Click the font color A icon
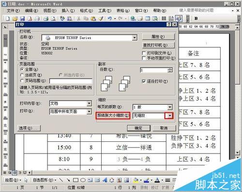 coord(157,180)
